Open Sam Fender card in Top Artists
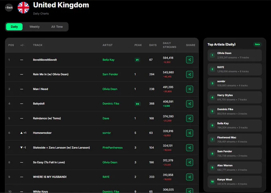The height and width of the screenshot is (193, 271). (x=235, y=154)
